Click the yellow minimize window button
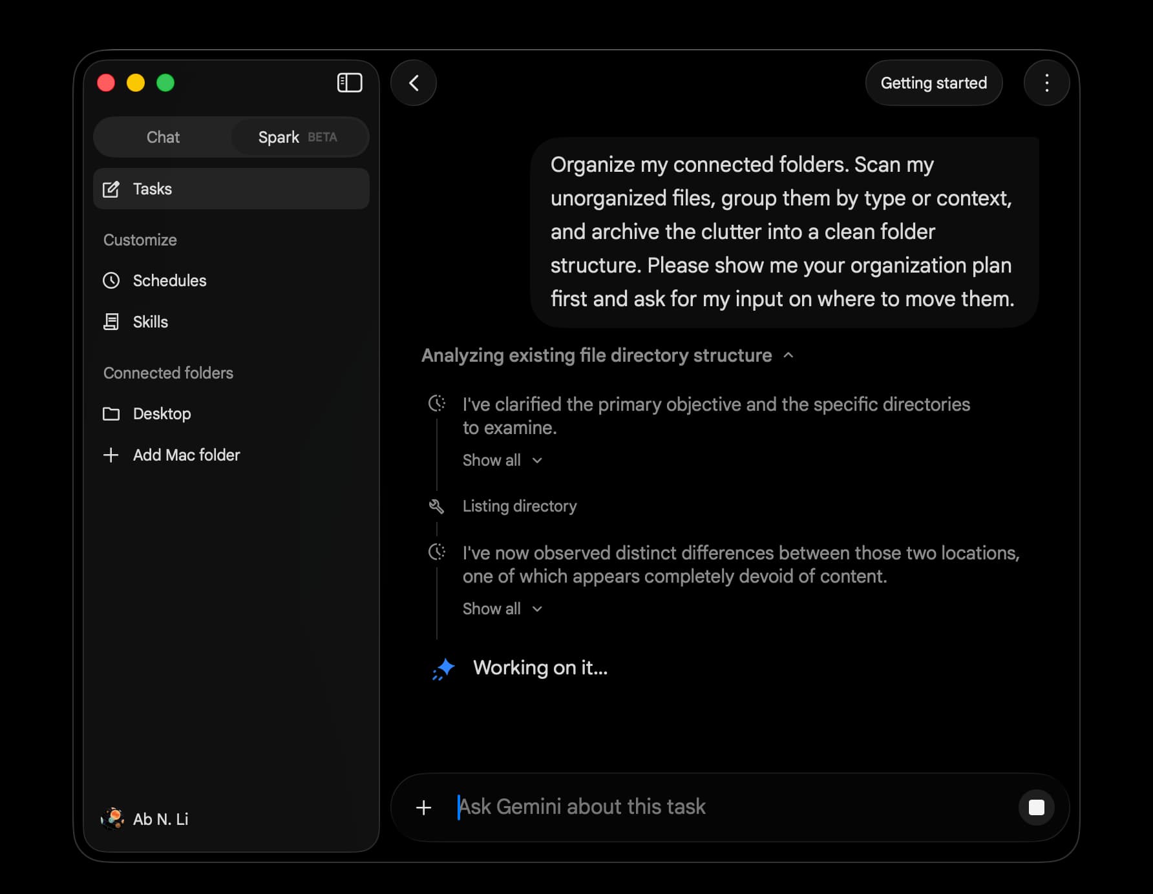The image size is (1153, 894). pyautogui.click(x=136, y=83)
